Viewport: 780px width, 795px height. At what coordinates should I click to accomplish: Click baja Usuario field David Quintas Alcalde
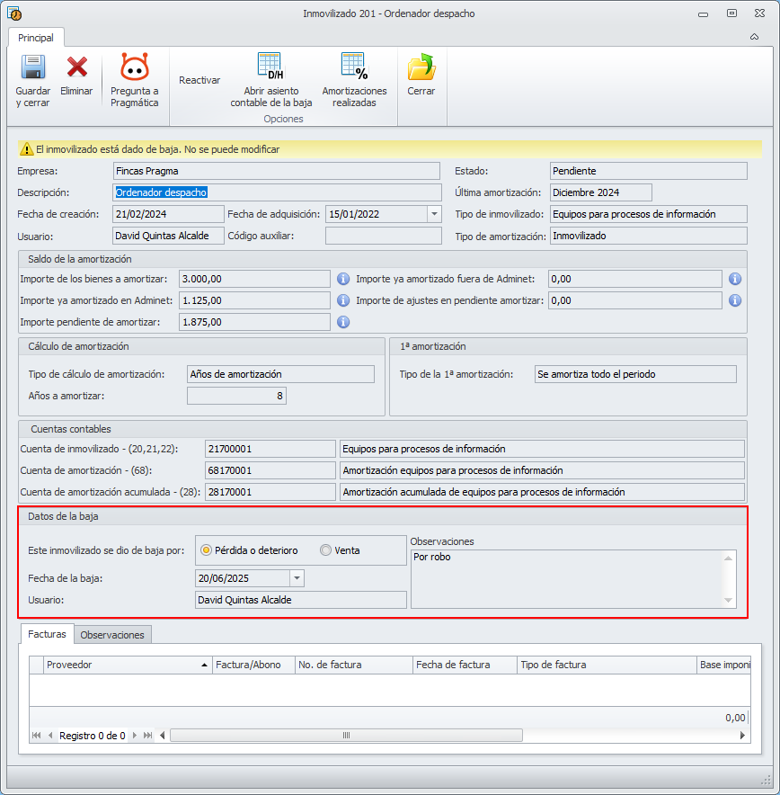click(x=301, y=600)
